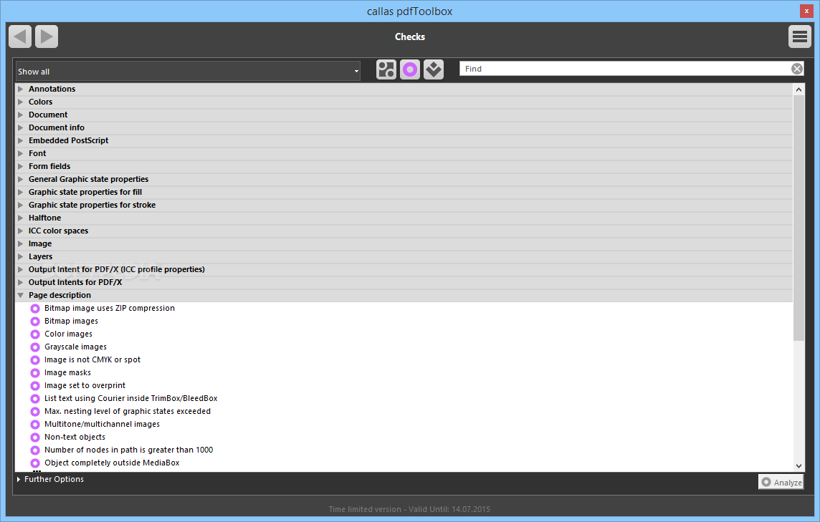Click the check icon beside Image masks
The image size is (820, 522).
click(x=35, y=373)
